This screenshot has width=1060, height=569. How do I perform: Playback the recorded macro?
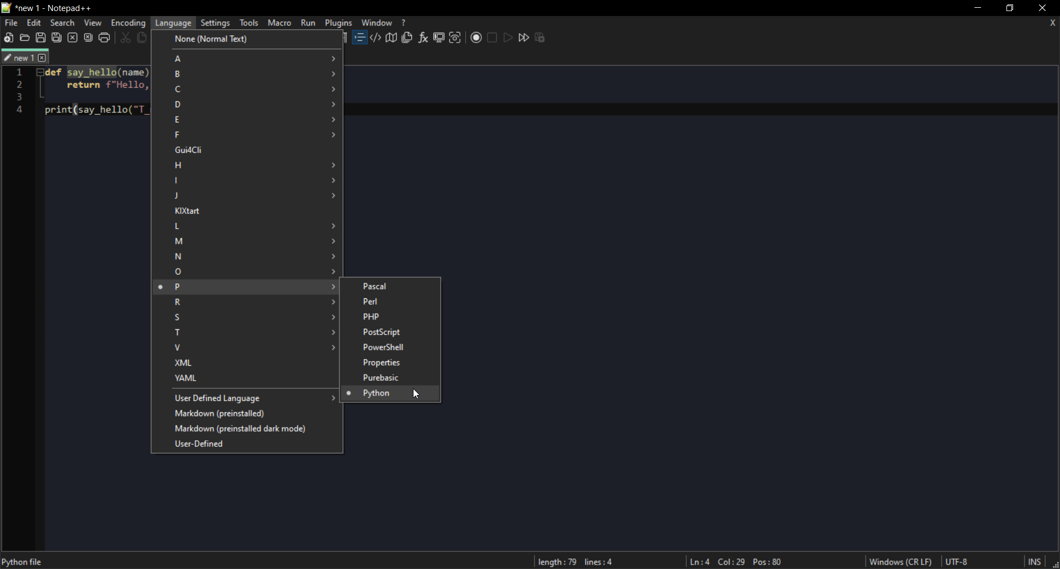[508, 37]
